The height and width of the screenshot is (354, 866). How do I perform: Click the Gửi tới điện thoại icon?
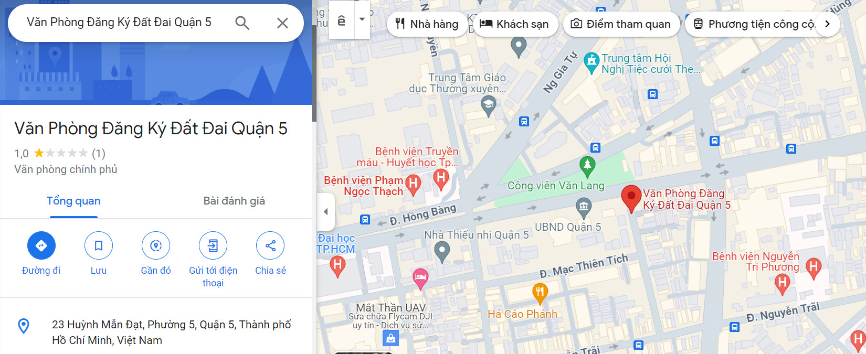pos(213,245)
